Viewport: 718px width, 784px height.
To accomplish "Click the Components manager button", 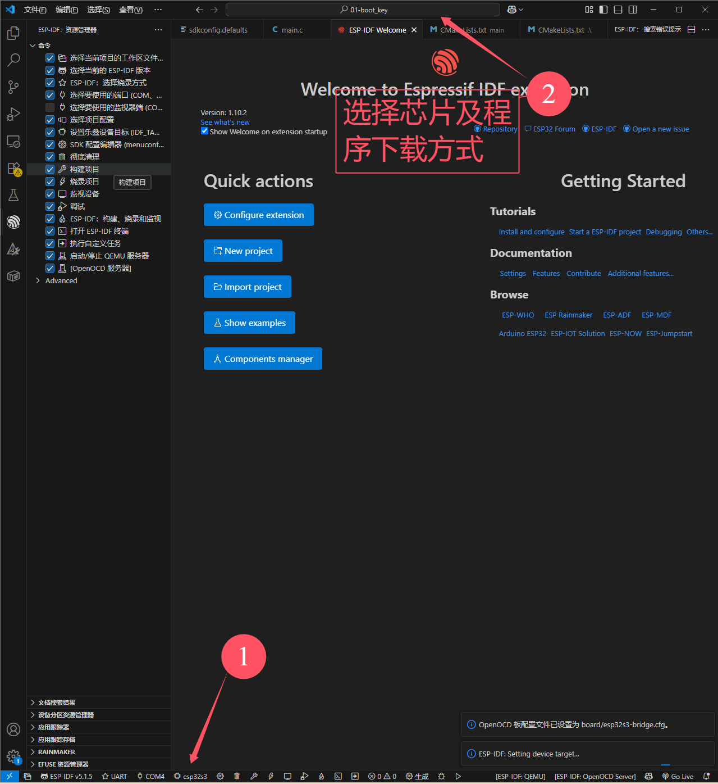I will click(263, 359).
